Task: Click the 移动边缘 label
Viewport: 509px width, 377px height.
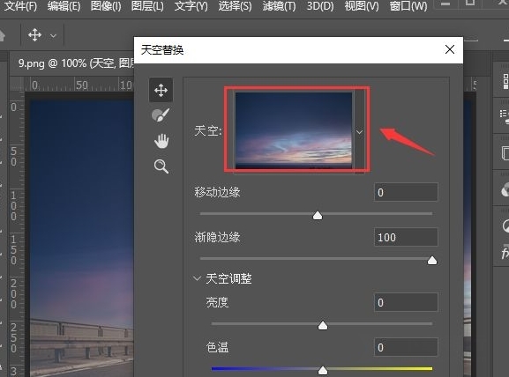Action: coord(217,192)
